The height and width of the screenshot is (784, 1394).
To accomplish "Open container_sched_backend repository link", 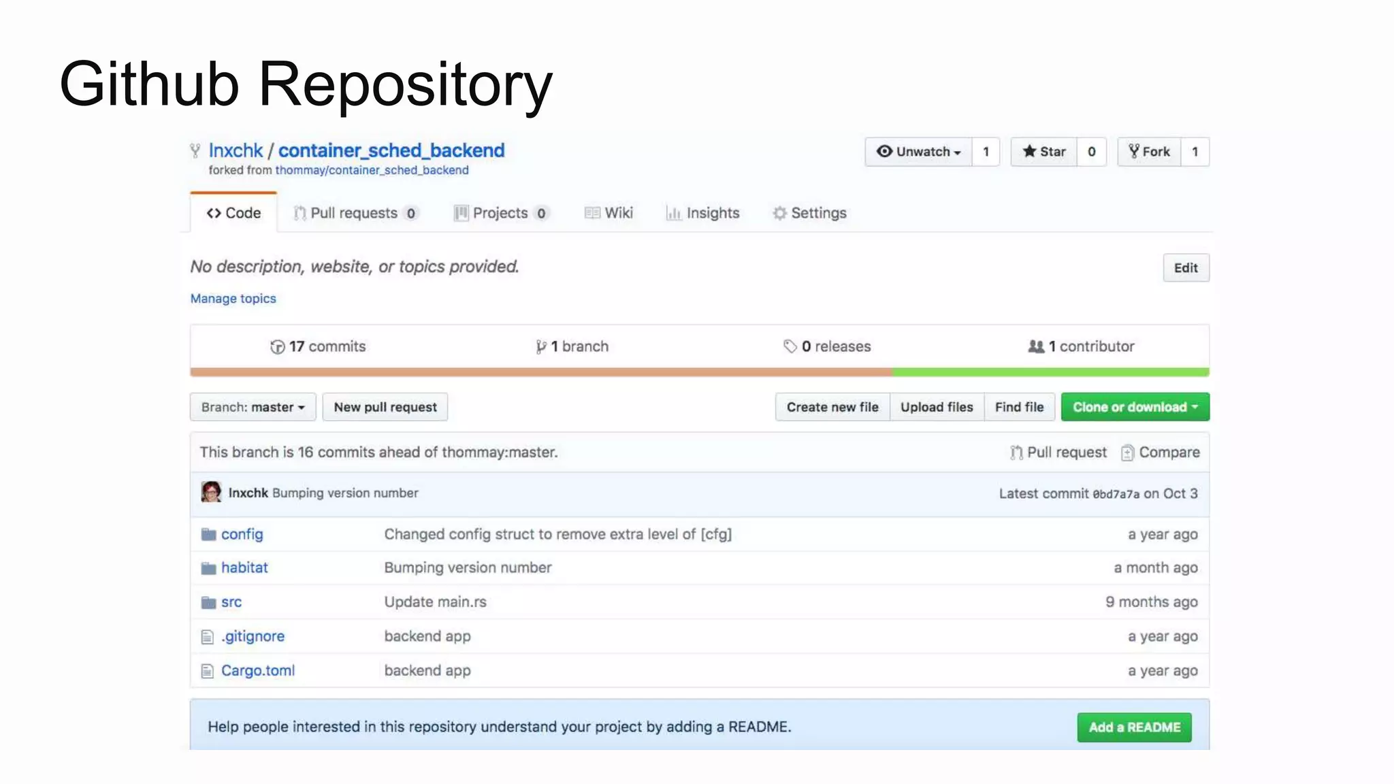I will [391, 150].
